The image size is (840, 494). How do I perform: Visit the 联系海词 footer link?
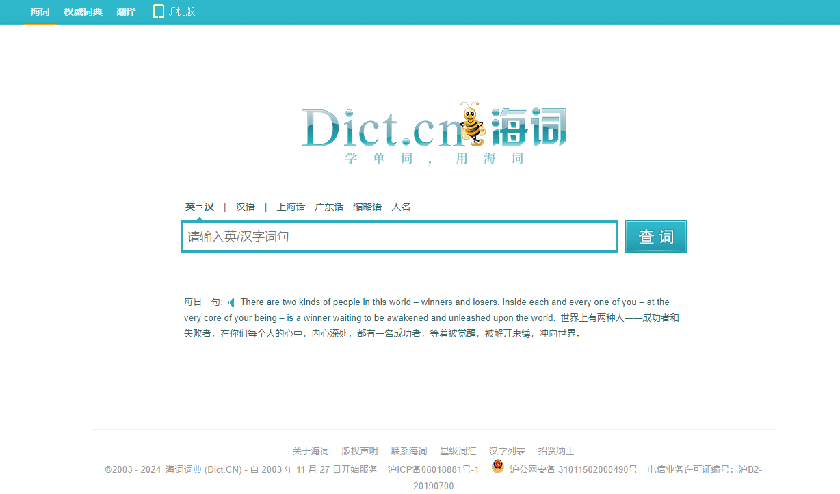coord(409,451)
